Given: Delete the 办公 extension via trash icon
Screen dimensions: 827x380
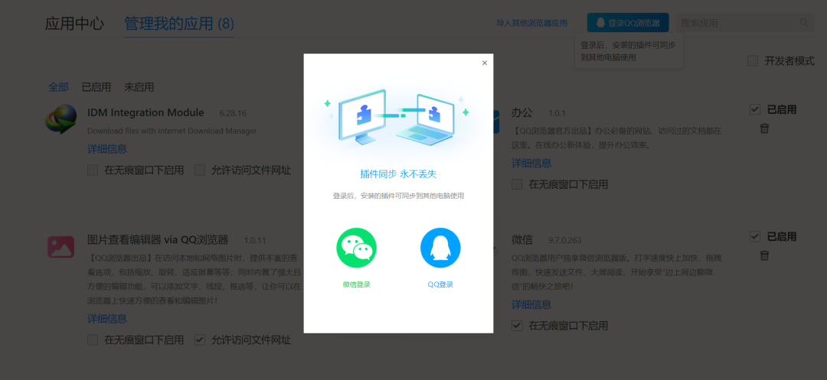Looking at the screenshot, I should (x=764, y=128).
